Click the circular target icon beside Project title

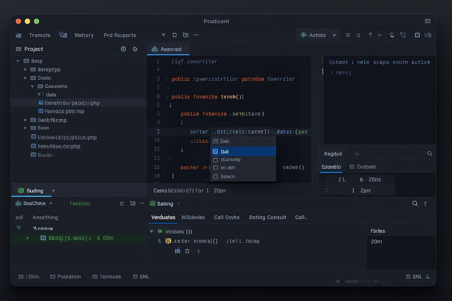click(124, 49)
